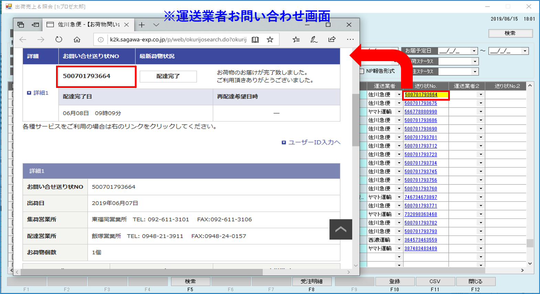Click the browser back arrow

coord(23,39)
